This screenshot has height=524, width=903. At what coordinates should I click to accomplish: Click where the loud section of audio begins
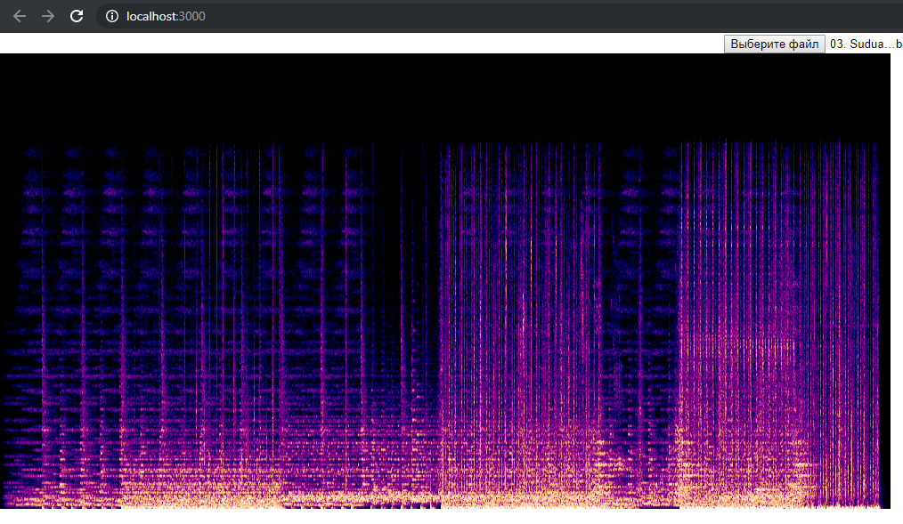tap(441, 311)
